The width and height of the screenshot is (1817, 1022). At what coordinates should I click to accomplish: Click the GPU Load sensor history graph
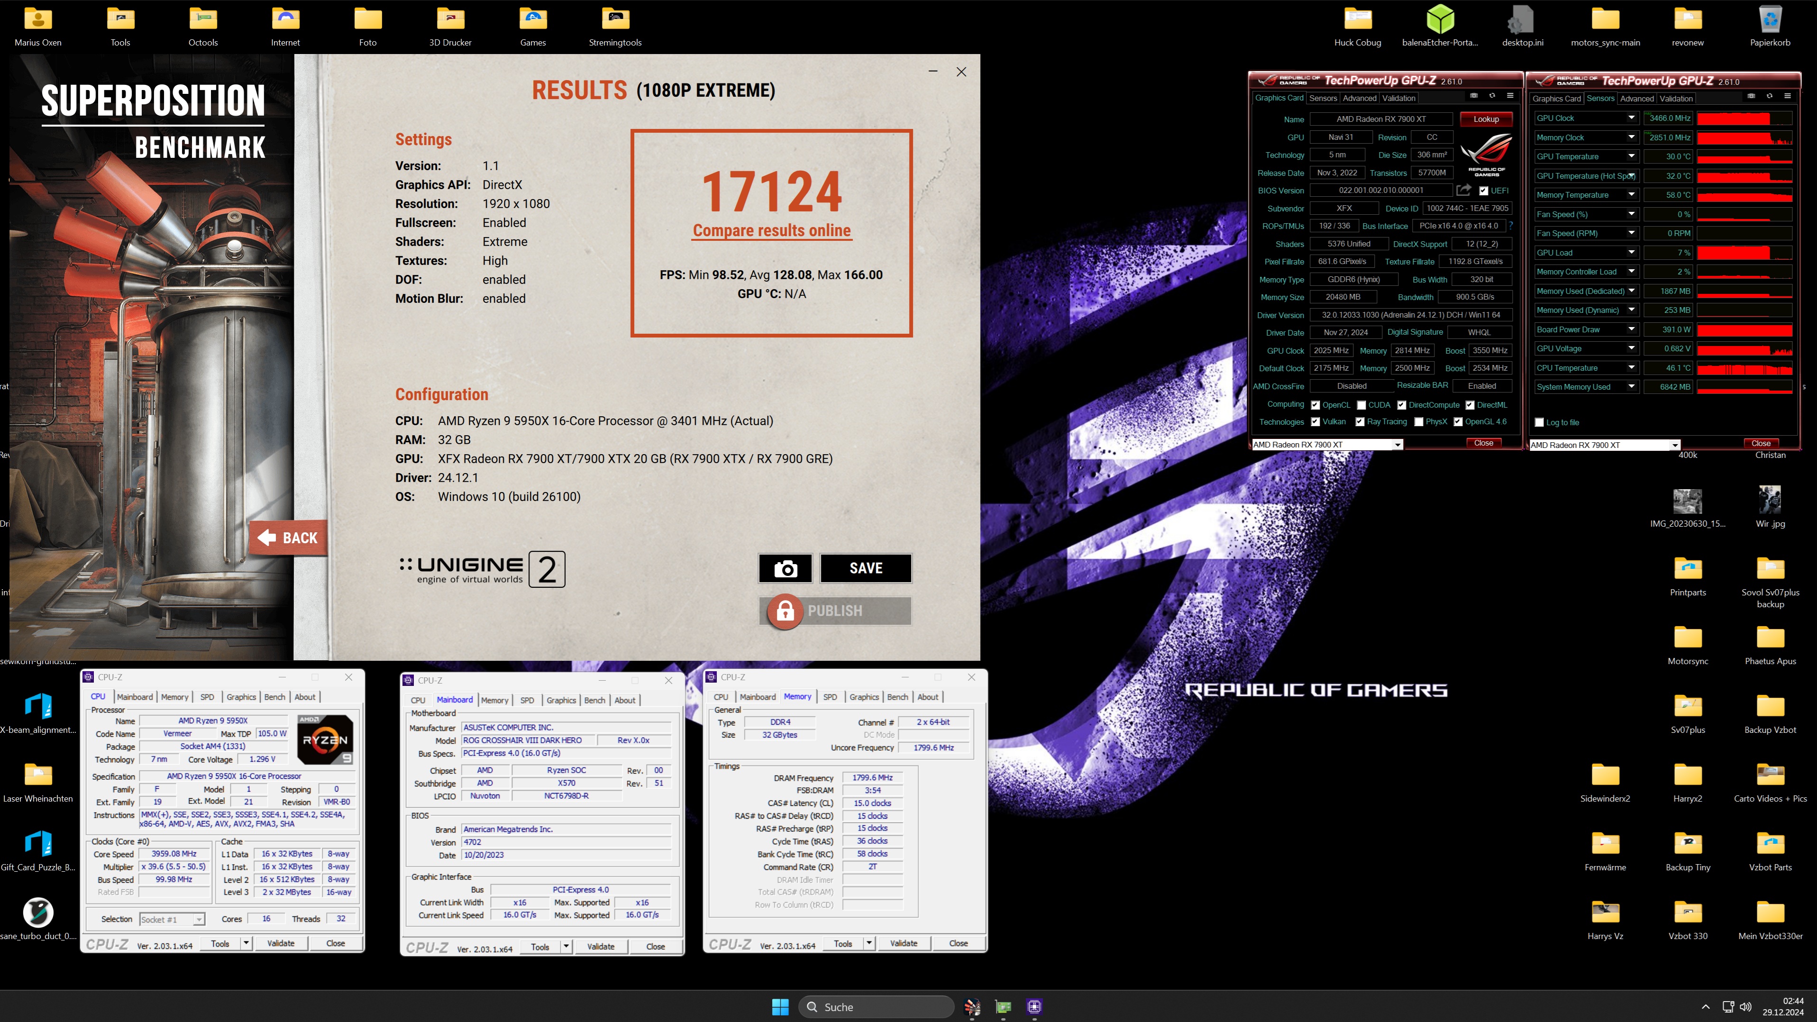click(1744, 253)
